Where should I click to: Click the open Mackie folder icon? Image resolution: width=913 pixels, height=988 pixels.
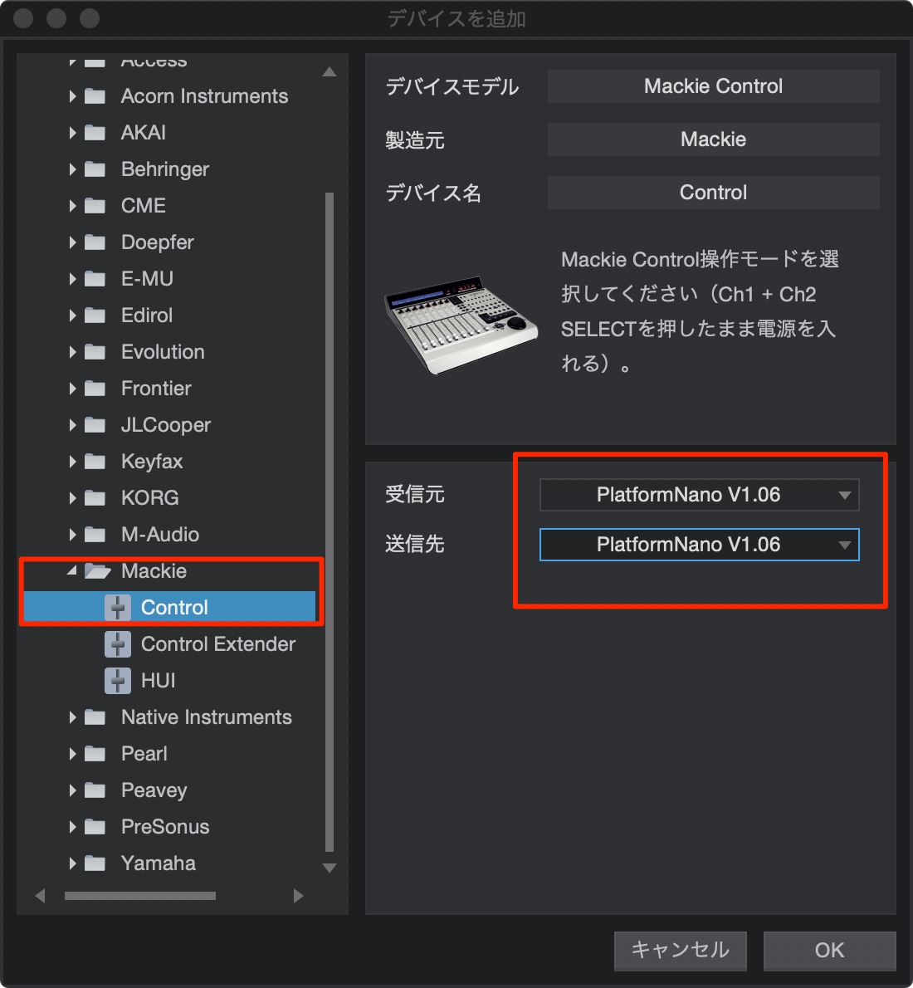[x=97, y=571]
